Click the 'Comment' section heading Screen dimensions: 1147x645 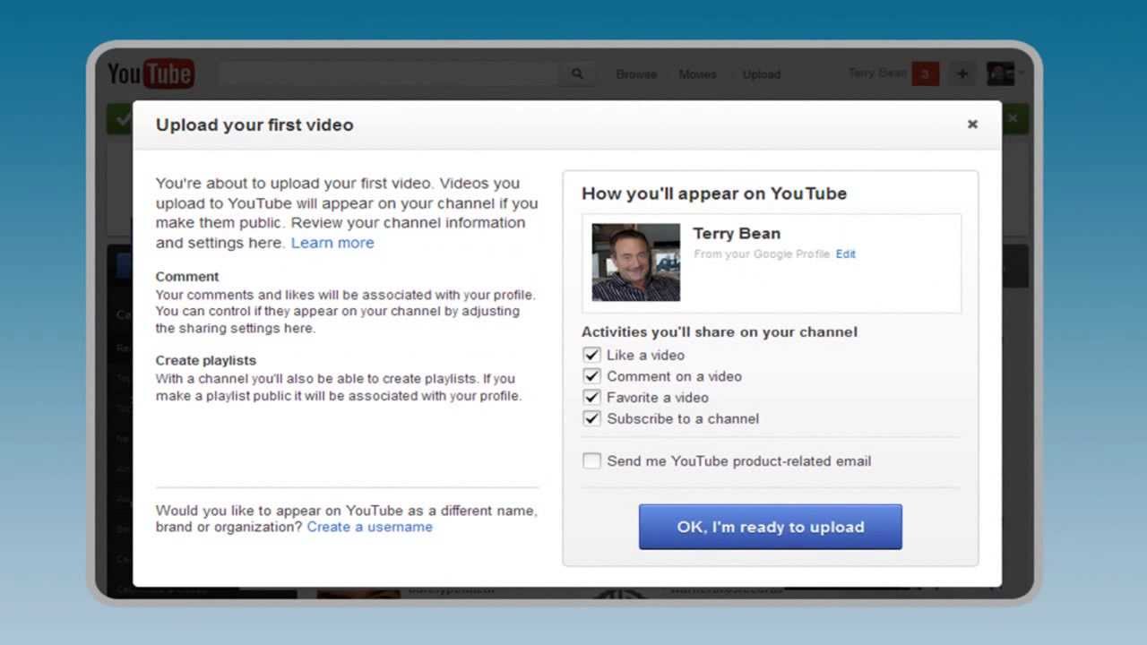click(x=187, y=277)
